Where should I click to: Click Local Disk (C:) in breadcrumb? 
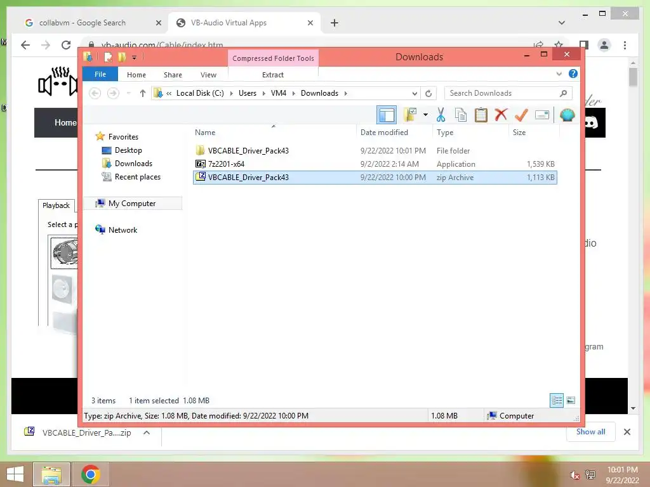pos(200,93)
